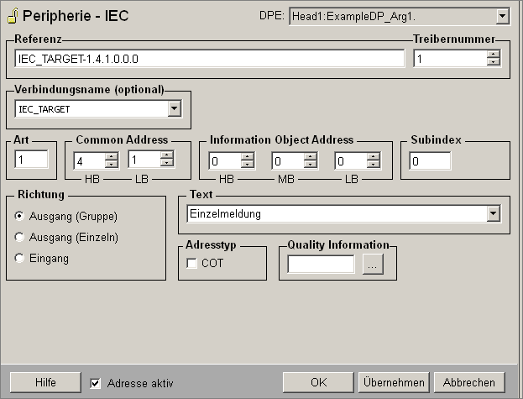Click the Quality Information text field
The height and width of the screenshot is (399, 523).
(x=321, y=264)
